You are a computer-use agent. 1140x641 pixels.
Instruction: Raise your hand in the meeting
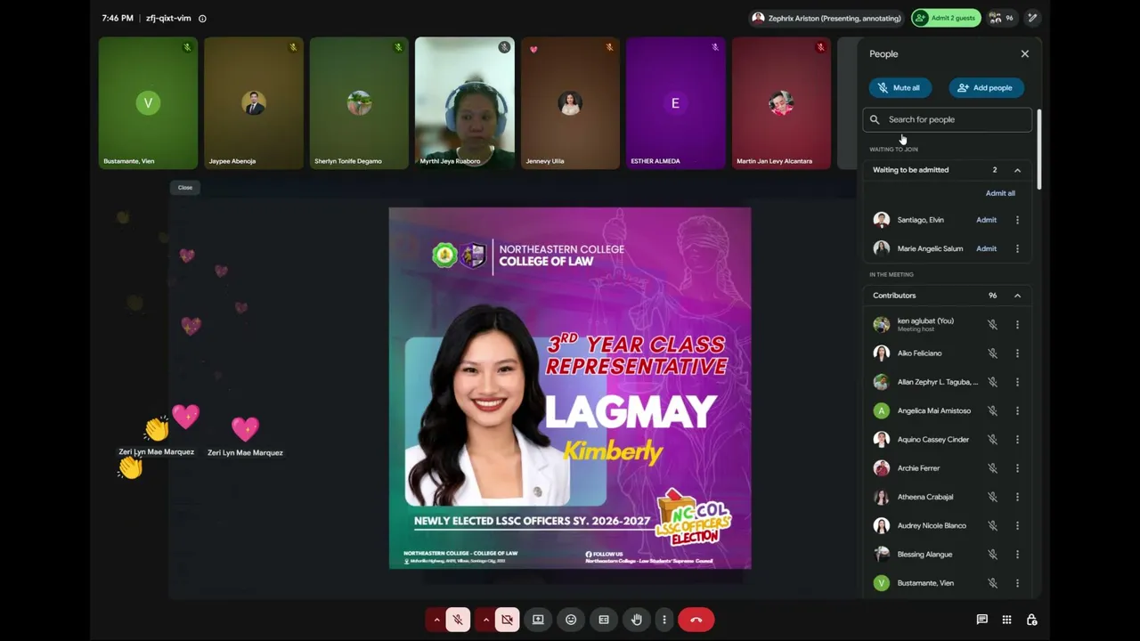(x=636, y=620)
